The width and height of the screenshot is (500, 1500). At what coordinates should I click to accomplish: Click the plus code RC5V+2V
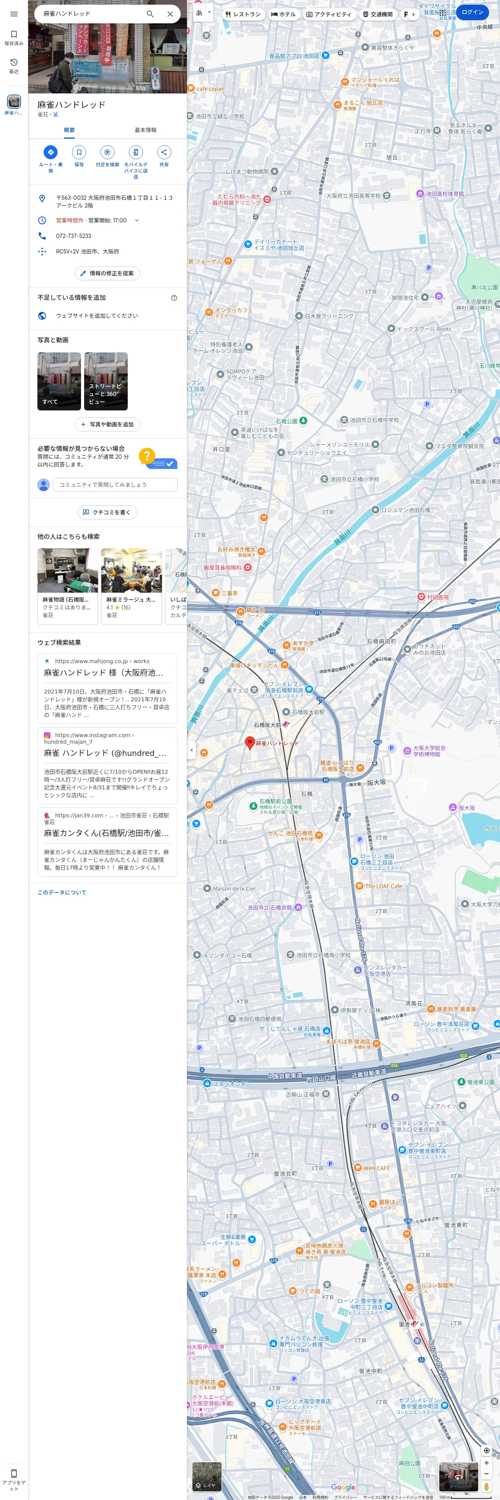(87, 252)
